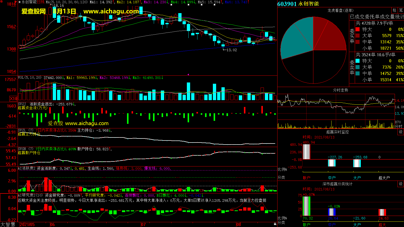Click the 603901 stock code header

pos(287,4)
